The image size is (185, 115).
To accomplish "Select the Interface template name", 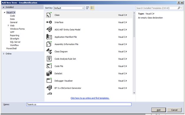I will pyautogui.click(x=59, y=22).
